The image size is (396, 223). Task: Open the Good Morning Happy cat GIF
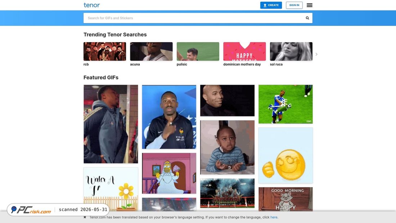tap(285, 199)
